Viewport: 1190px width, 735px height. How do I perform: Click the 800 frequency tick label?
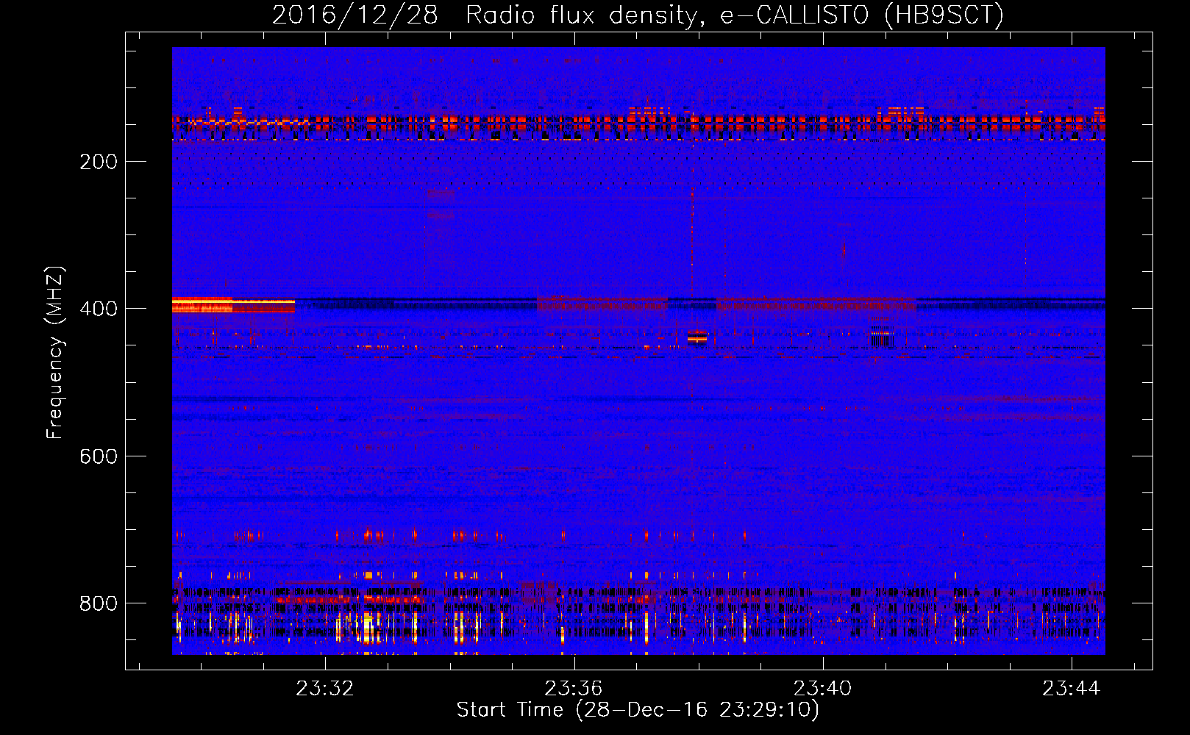click(99, 603)
